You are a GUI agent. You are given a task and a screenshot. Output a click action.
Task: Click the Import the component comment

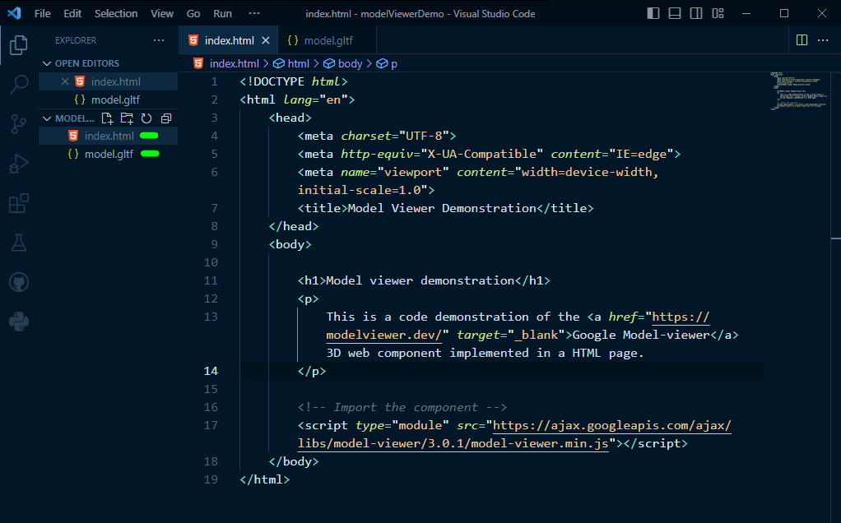click(x=402, y=407)
